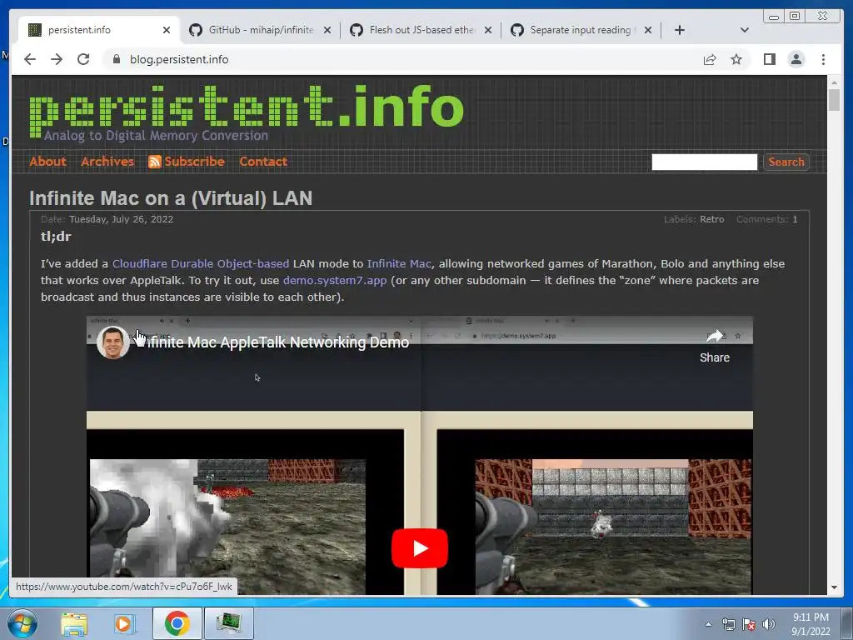Click the video Share arrow icon
The width and height of the screenshot is (853, 640).
coord(714,337)
